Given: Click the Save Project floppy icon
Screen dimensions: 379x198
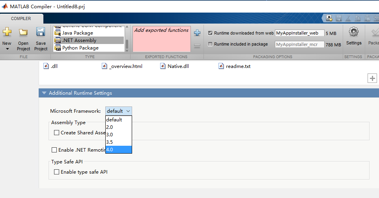Looking at the screenshot, I should click(41, 32).
